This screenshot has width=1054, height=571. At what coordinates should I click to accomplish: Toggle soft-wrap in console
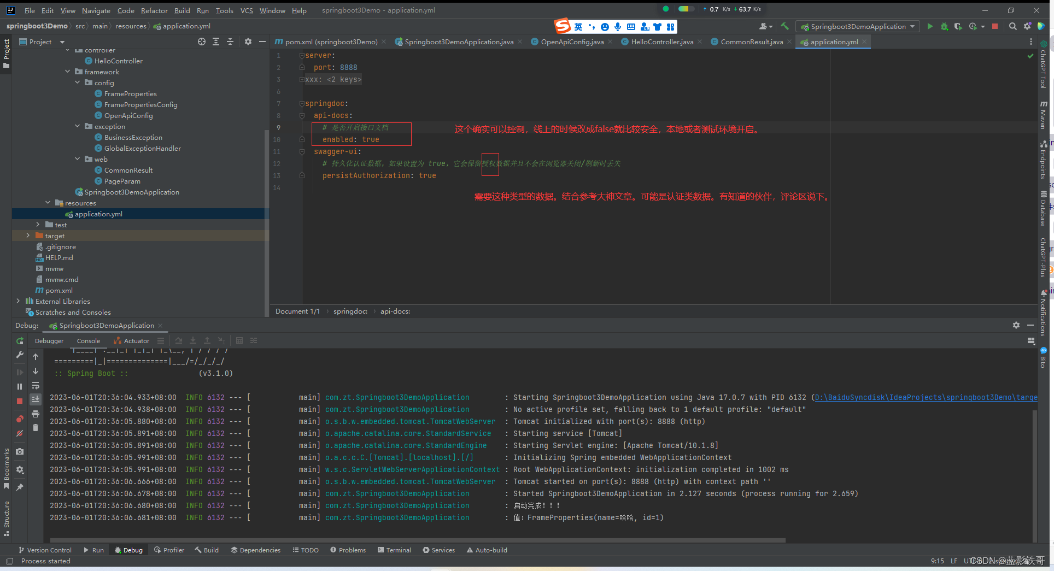click(x=36, y=385)
